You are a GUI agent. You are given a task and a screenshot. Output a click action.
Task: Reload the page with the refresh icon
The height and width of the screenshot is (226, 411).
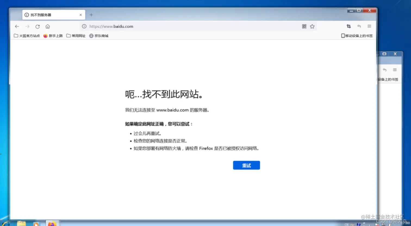click(38, 26)
